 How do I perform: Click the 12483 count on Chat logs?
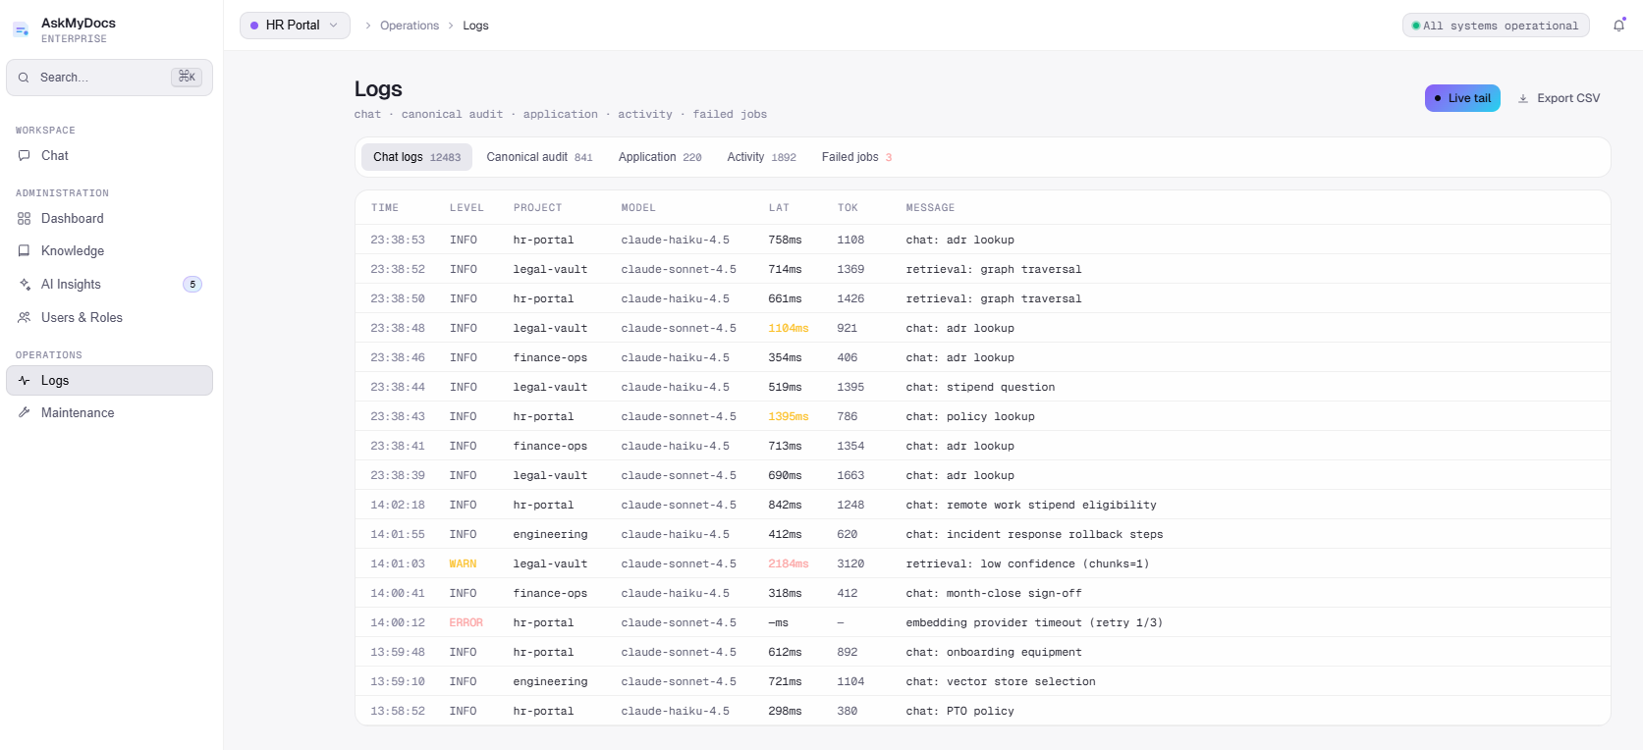click(445, 157)
